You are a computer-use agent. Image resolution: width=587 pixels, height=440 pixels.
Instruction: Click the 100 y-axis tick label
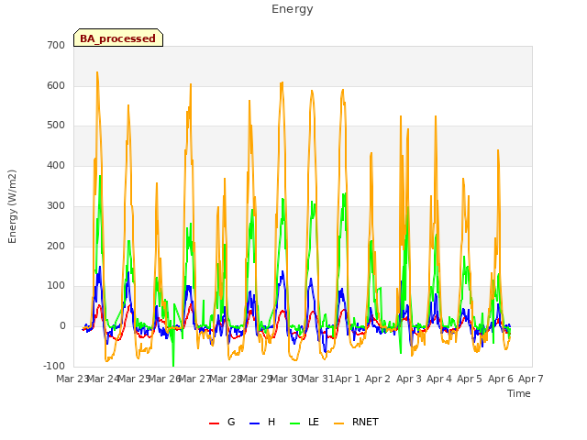(x=56, y=286)
